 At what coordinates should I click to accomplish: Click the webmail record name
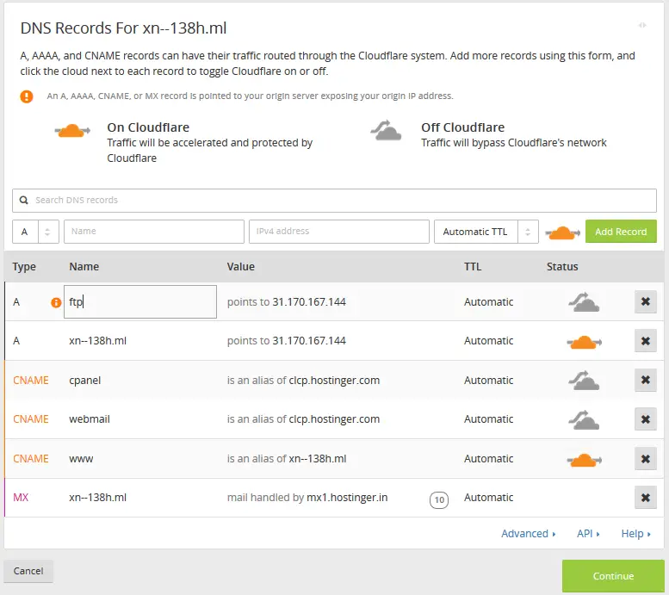90,419
